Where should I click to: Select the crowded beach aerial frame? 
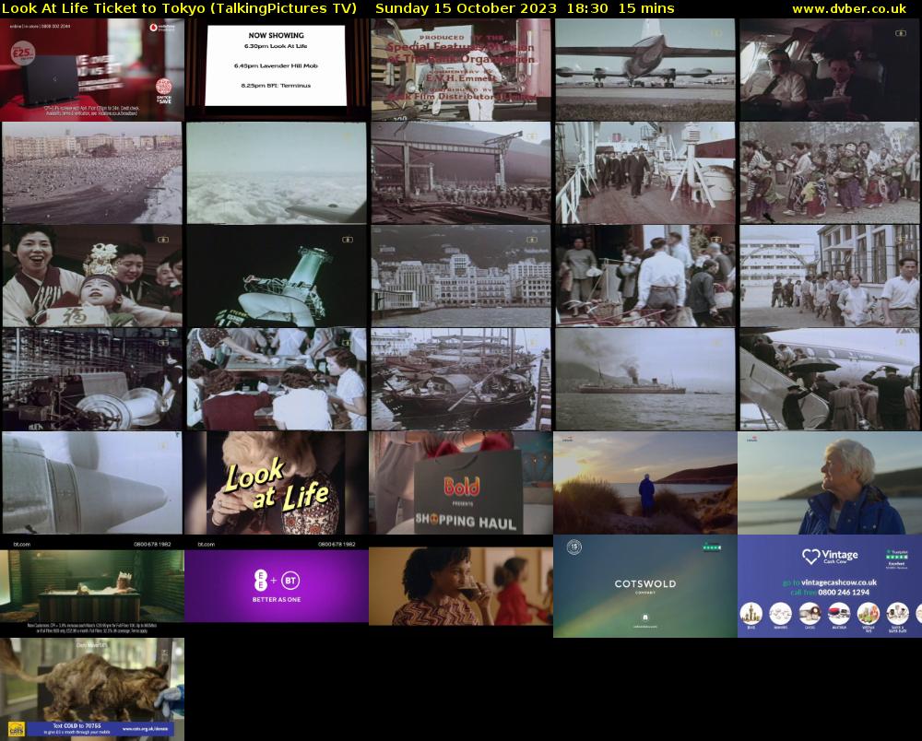[x=92, y=172]
